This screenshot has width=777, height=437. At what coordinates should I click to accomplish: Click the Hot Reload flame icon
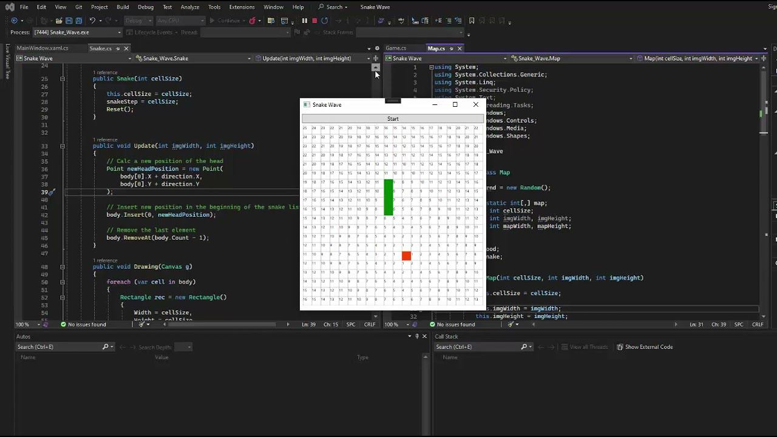pos(252,21)
